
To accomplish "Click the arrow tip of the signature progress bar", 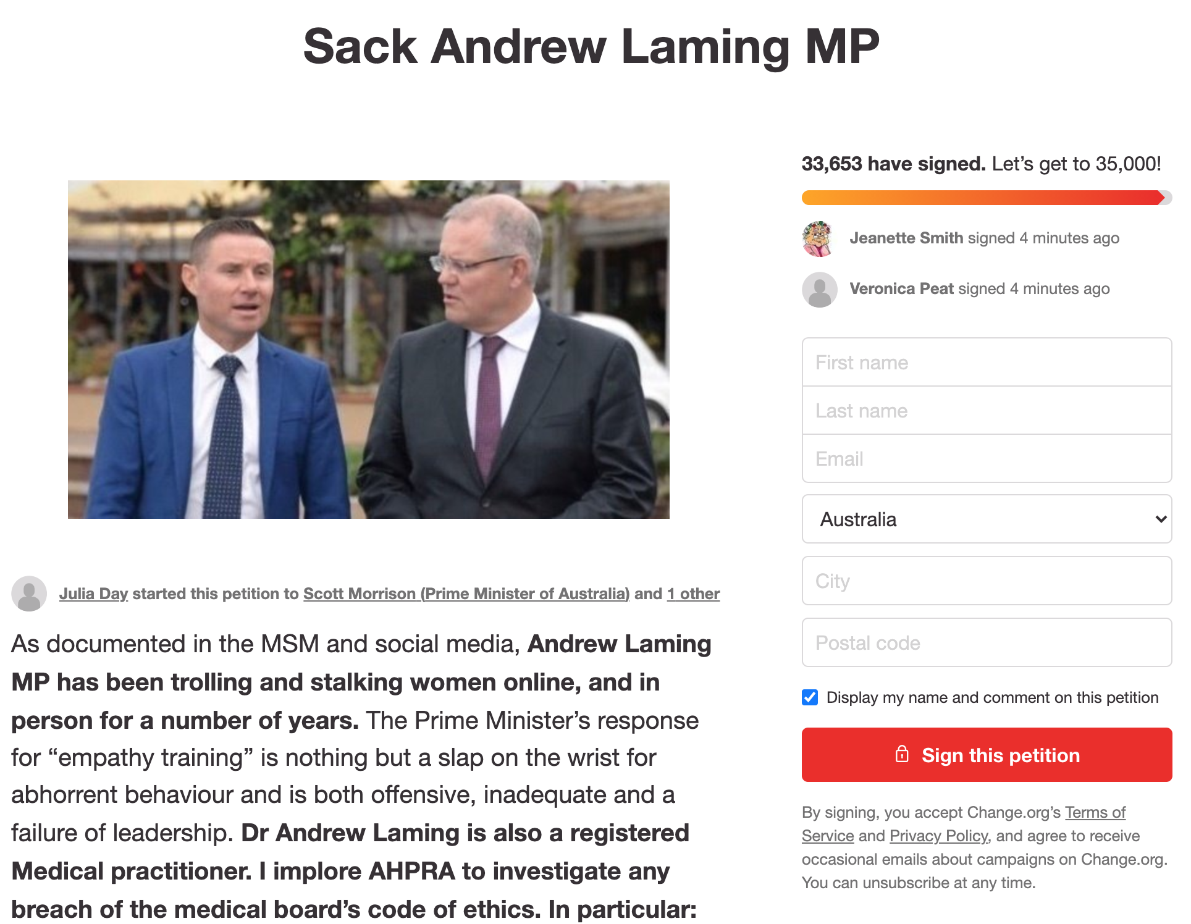I will (x=1161, y=198).
